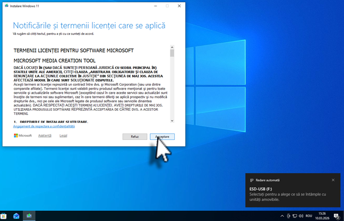The height and width of the screenshot is (221, 344).
Task: Click the license text scroll up arrow
Action: [x=172, y=47]
